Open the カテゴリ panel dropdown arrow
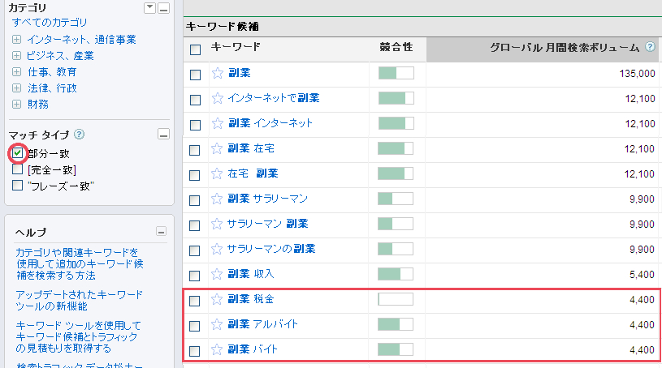The image size is (662, 368). (149, 8)
